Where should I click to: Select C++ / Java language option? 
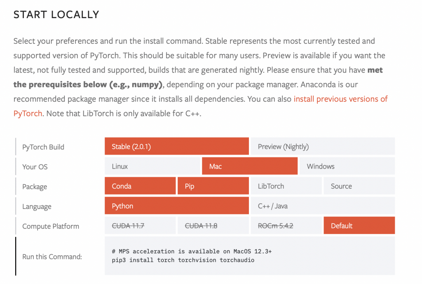(x=322, y=206)
